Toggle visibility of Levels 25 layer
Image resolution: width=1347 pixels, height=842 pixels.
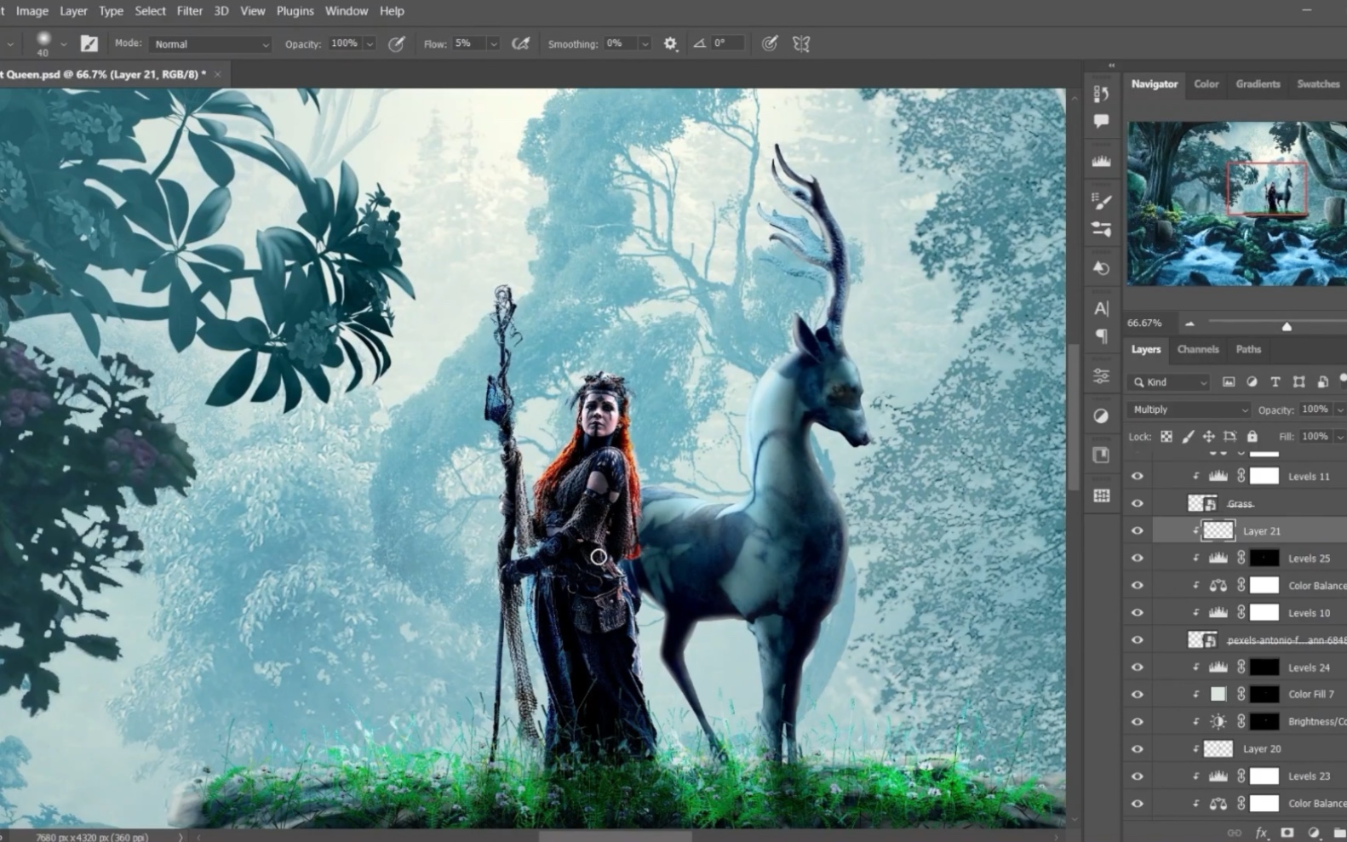[x=1137, y=558]
